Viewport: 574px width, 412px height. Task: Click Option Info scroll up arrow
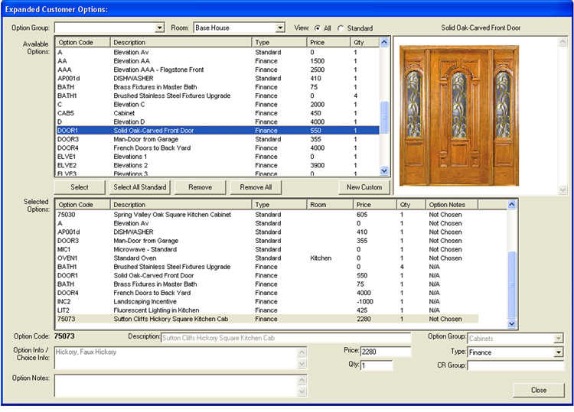pos(302,352)
